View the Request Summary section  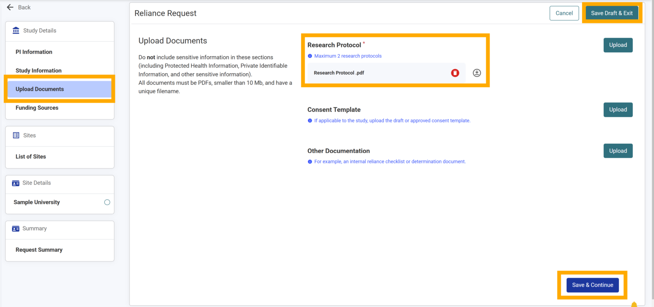click(x=39, y=250)
